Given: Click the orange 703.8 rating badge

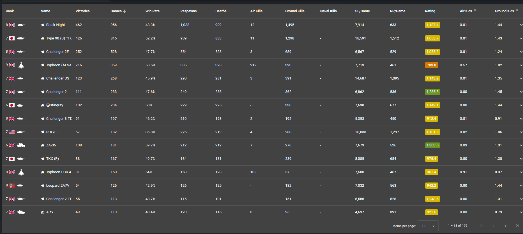Looking at the screenshot, I should 431,65.
